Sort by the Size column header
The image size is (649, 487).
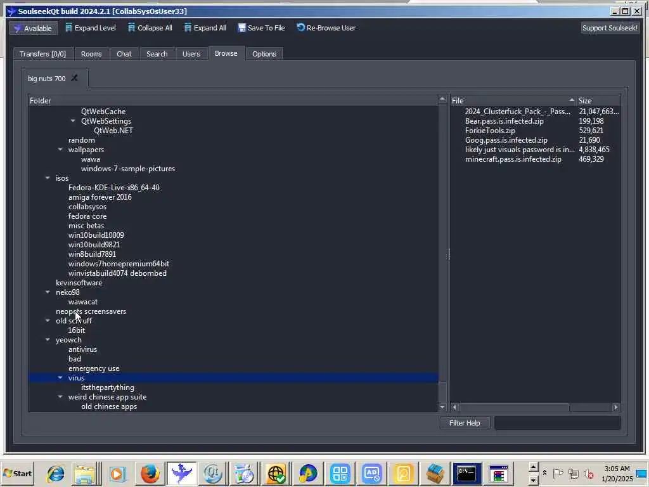pyautogui.click(x=598, y=101)
